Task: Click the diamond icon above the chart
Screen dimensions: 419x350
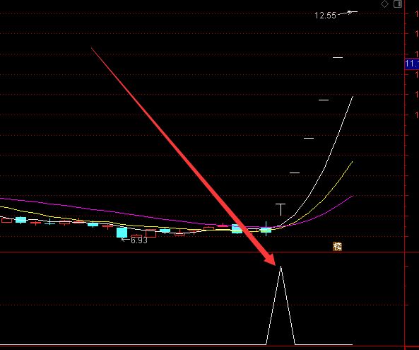Action: pos(384,4)
